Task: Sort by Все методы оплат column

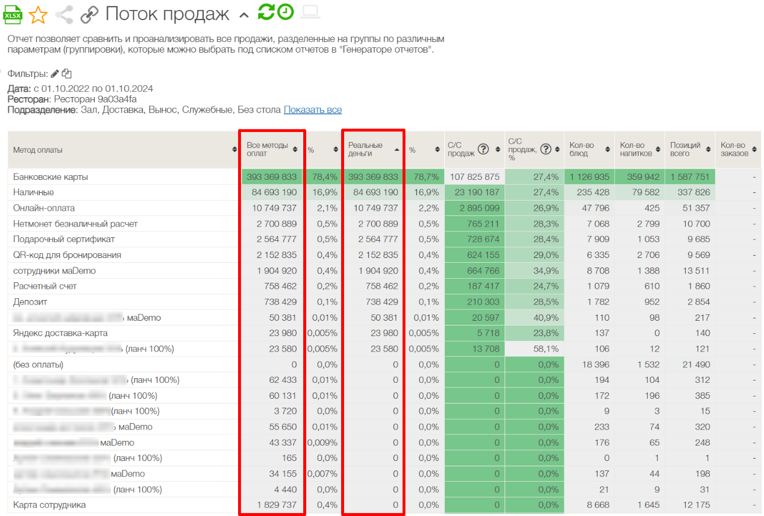Action: point(295,150)
